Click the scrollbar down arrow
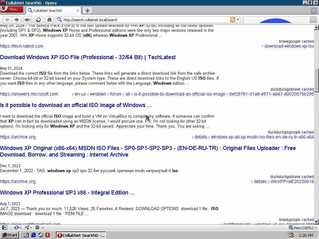319x239 pixels. [317, 222]
